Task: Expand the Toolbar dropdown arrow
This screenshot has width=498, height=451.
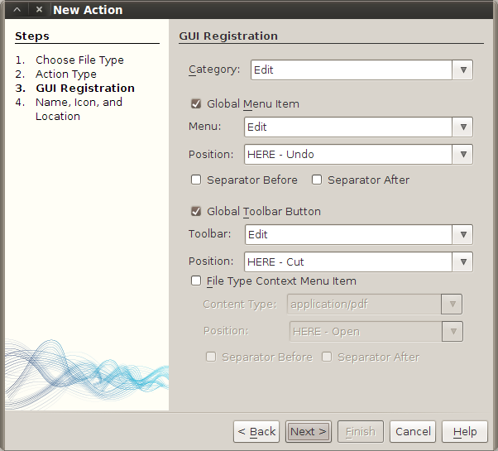Action: tap(462, 234)
